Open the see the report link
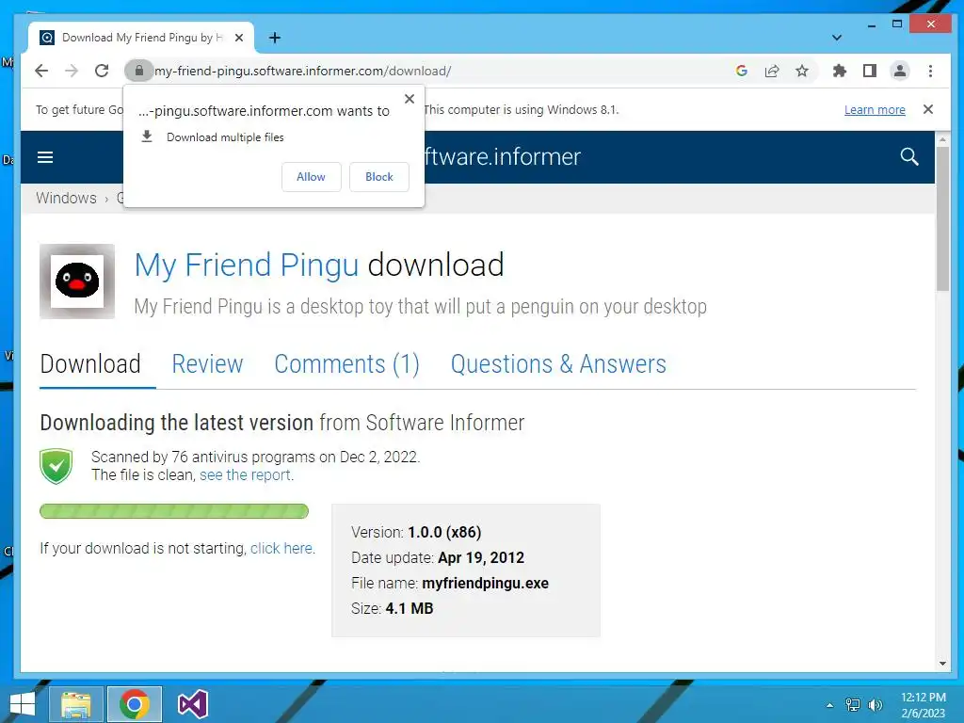Image resolution: width=964 pixels, height=723 pixels. [247, 474]
